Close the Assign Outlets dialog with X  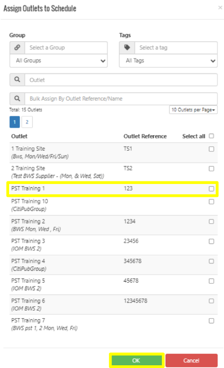tap(220, 8)
